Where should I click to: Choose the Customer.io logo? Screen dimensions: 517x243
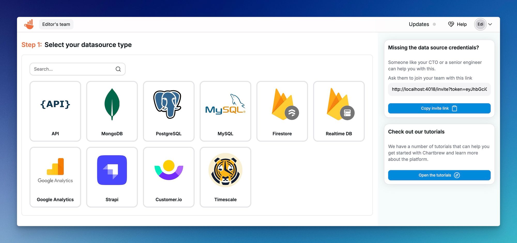click(169, 170)
